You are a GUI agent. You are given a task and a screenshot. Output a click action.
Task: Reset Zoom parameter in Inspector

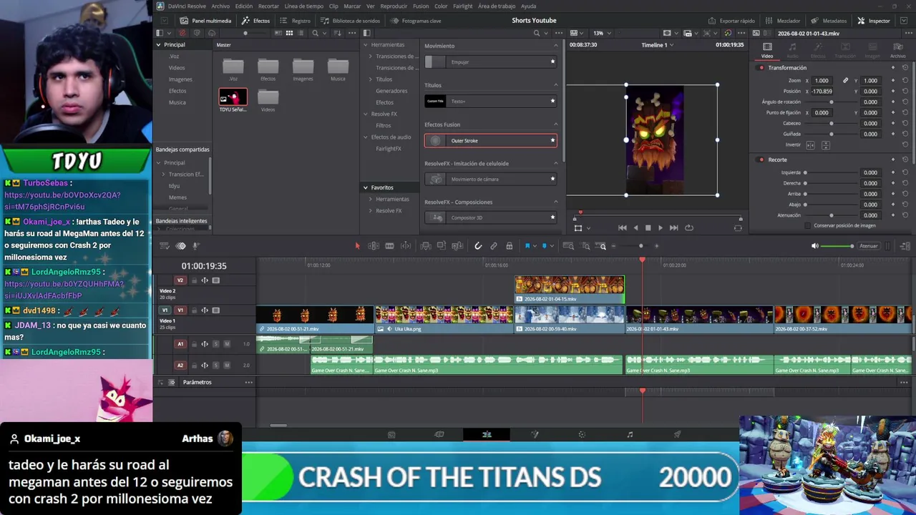[905, 81]
